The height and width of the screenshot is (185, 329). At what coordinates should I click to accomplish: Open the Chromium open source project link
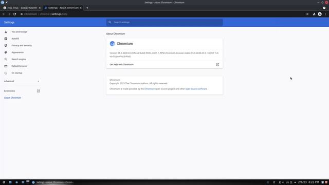(x=150, y=89)
